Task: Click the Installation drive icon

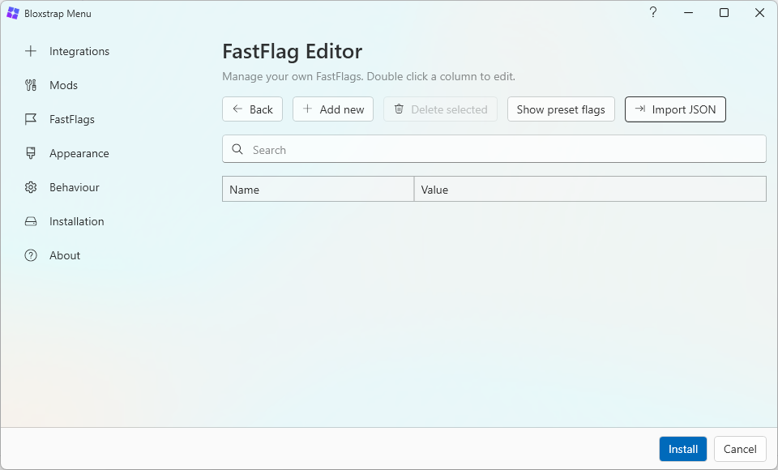Action: [31, 221]
